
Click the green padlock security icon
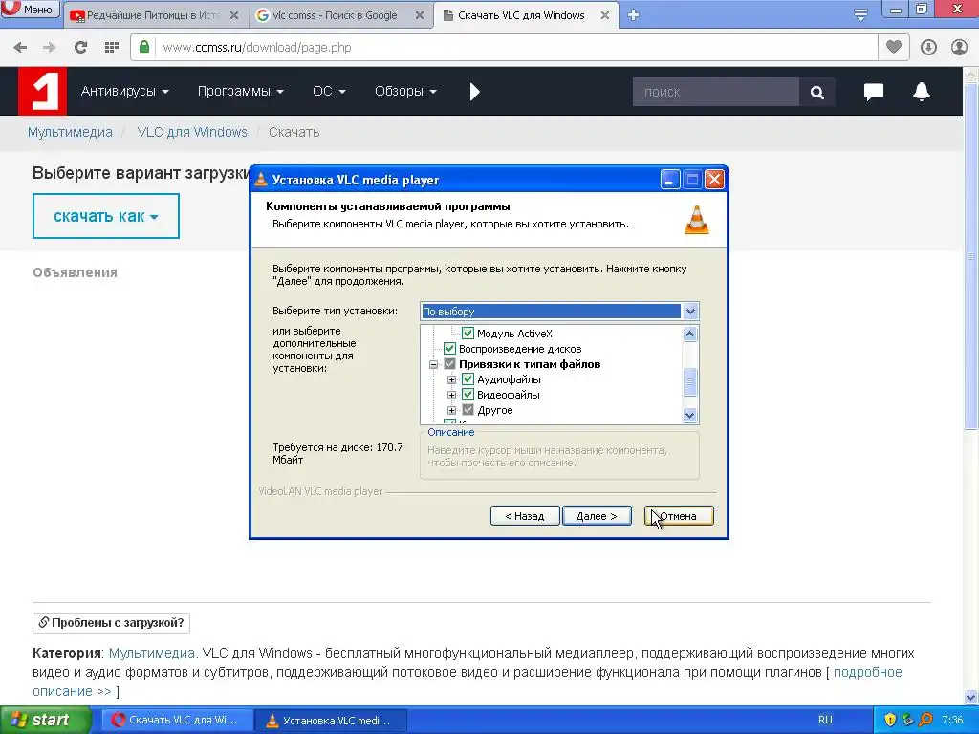pos(144,47)
